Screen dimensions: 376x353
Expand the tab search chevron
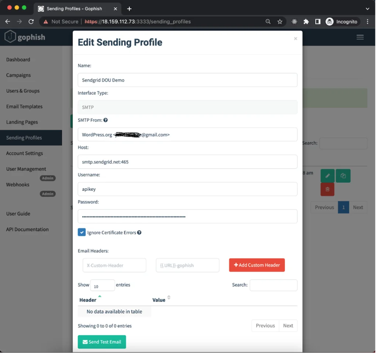[x=367, y=9]
